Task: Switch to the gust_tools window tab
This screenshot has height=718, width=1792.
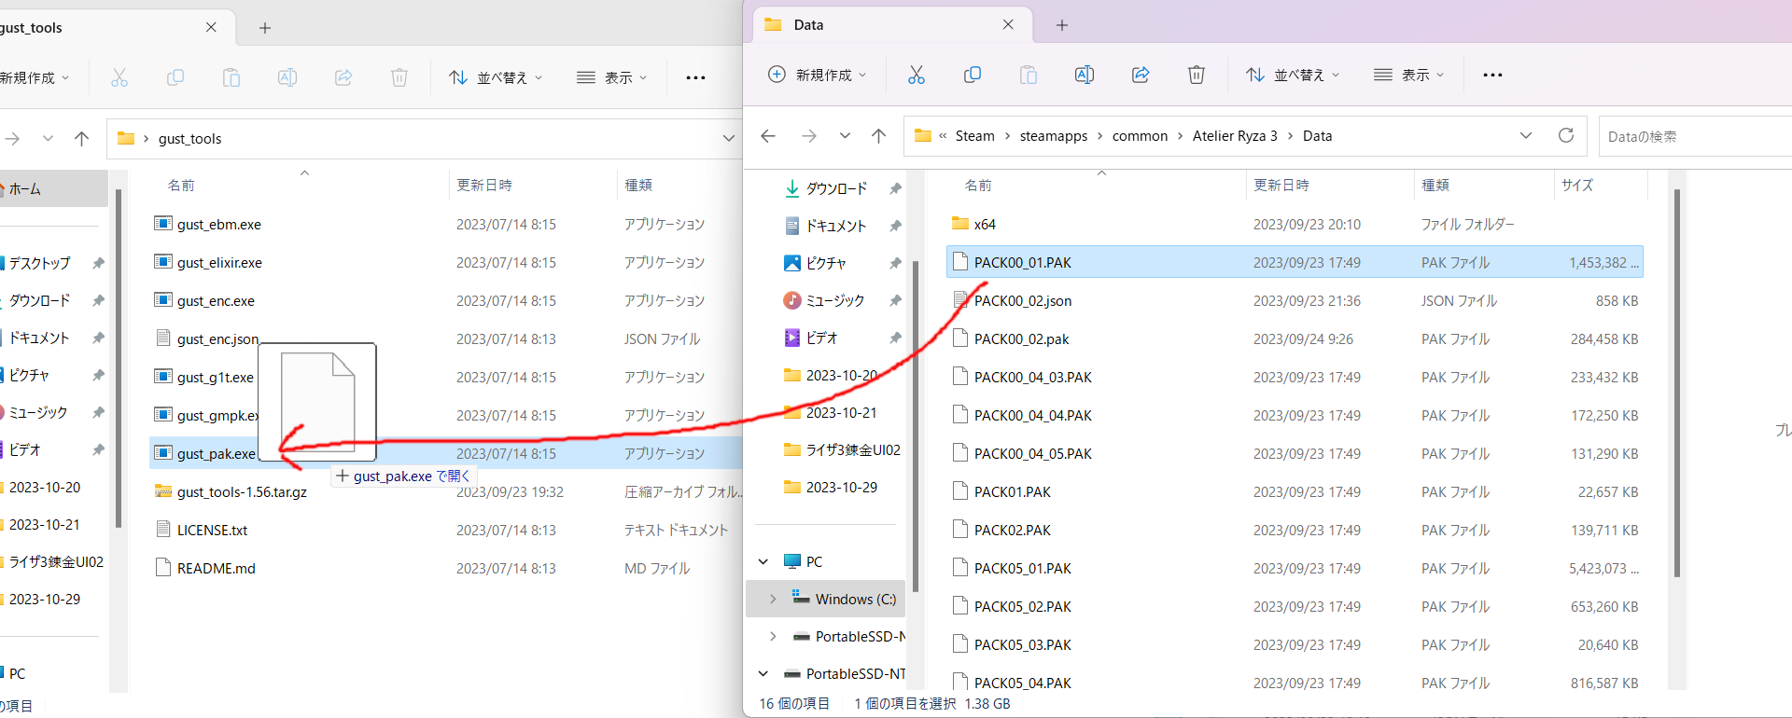Action: pyautogui.click(x=93, y=27)
